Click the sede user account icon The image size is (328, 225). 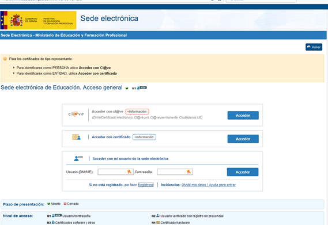coord(78,159)
